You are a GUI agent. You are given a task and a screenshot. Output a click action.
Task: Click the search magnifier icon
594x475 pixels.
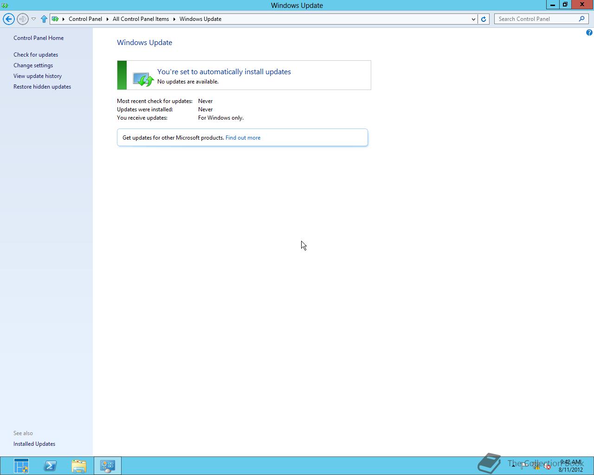coord(582,19)
